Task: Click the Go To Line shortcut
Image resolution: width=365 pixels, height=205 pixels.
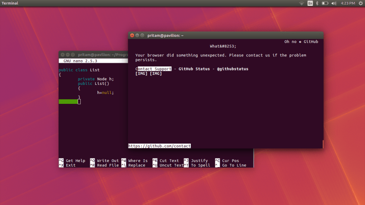Action: coord(231,165)
